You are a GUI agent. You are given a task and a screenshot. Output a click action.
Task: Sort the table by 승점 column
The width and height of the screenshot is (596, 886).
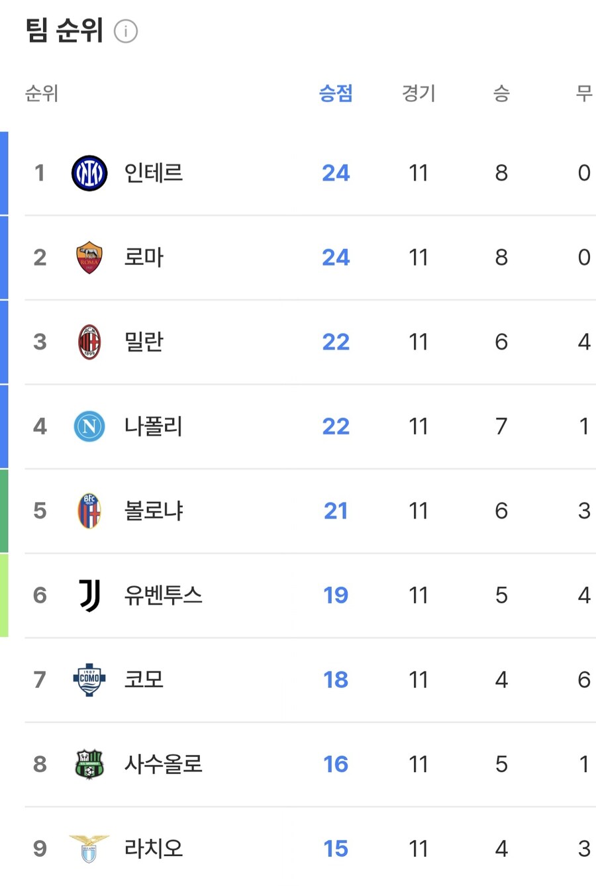click(x=336, y=93)
